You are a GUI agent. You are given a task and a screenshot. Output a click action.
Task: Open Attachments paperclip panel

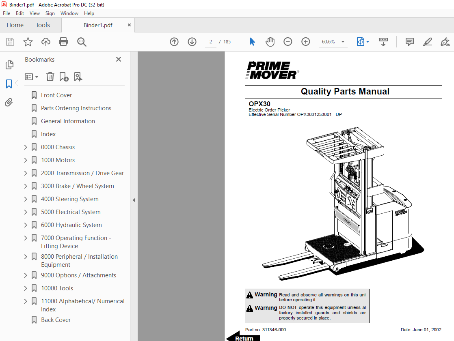tap(9, 102)
